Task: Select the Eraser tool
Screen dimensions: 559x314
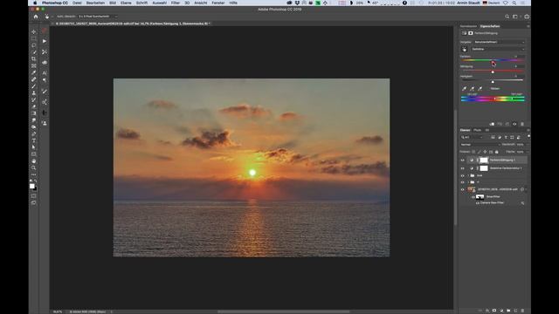Action: pos(34,106)
